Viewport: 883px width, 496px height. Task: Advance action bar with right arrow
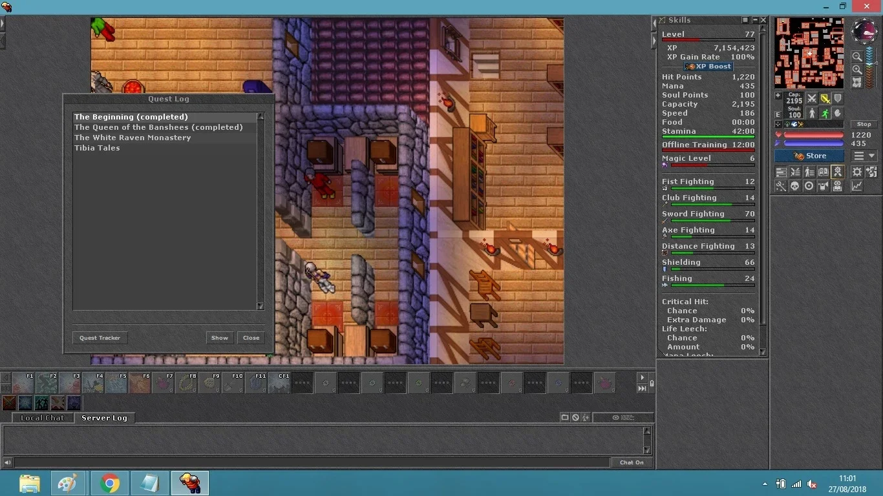pos(642,377)
